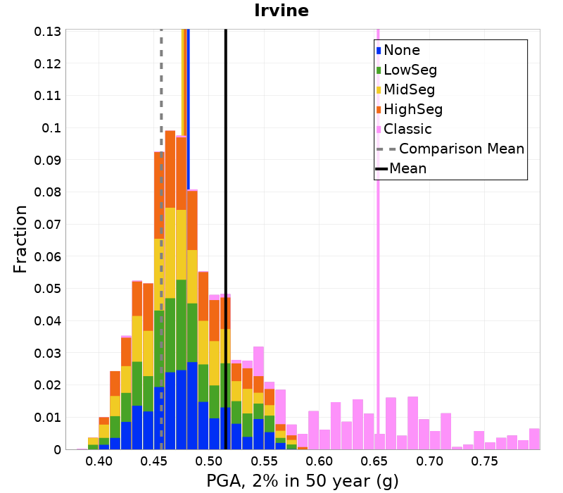This screenshot has height=493, width=563.
Task: Click the orange HighSeg legend swatch
Action: [x=379, y=110]
